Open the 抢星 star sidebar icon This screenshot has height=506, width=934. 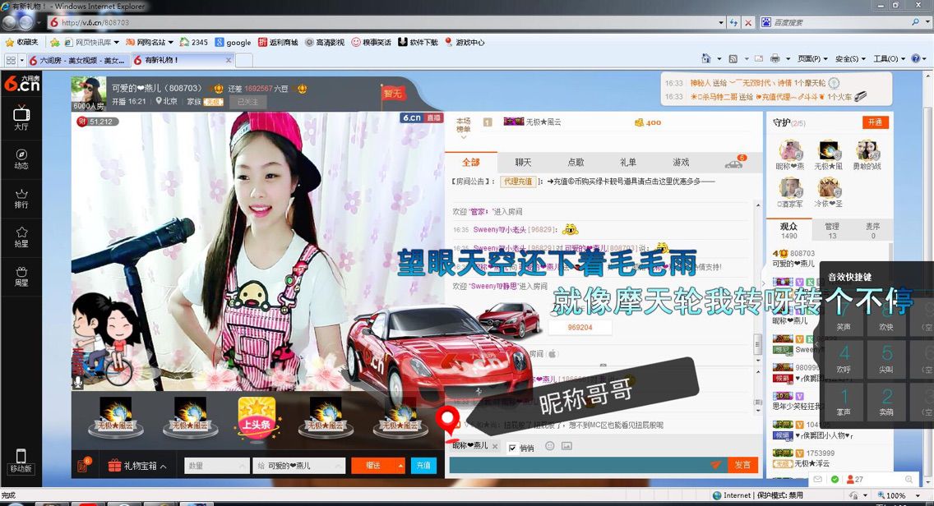pyautogui.click(x=21, y=237)
